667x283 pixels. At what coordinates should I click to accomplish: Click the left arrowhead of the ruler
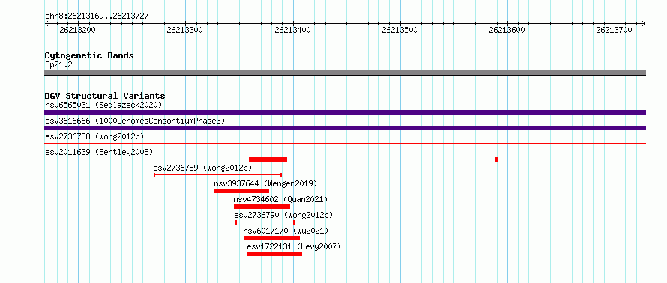click(46, 23)
